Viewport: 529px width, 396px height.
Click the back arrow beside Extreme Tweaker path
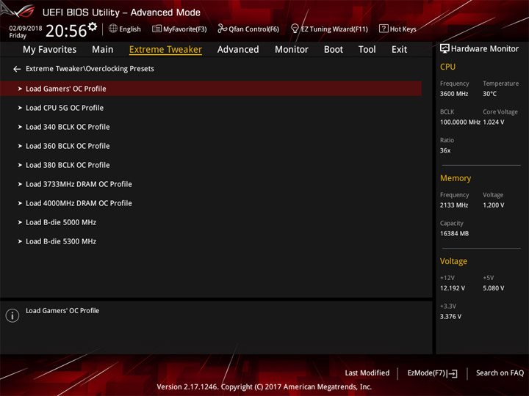pyautogui.click(x=17, y=69)
